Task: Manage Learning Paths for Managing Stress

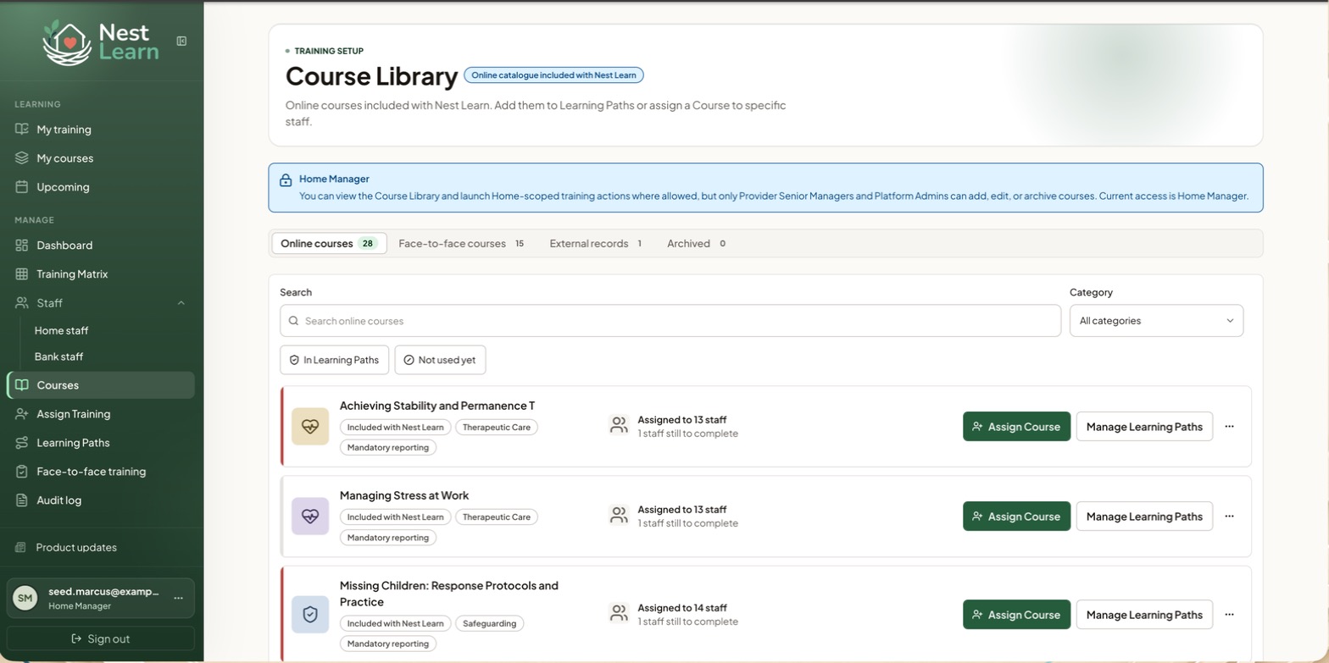Action: coord(1144,517)
